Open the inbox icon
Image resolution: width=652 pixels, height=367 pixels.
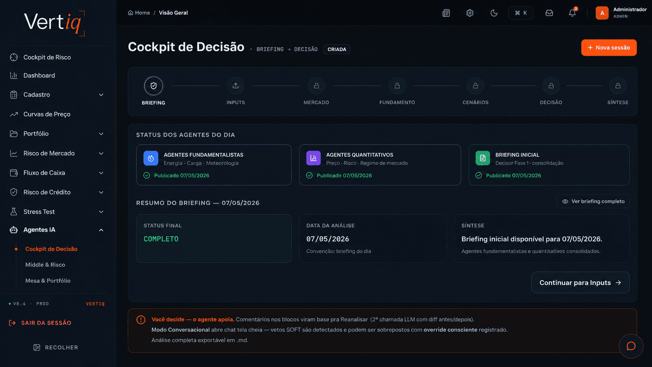point(549,13)
